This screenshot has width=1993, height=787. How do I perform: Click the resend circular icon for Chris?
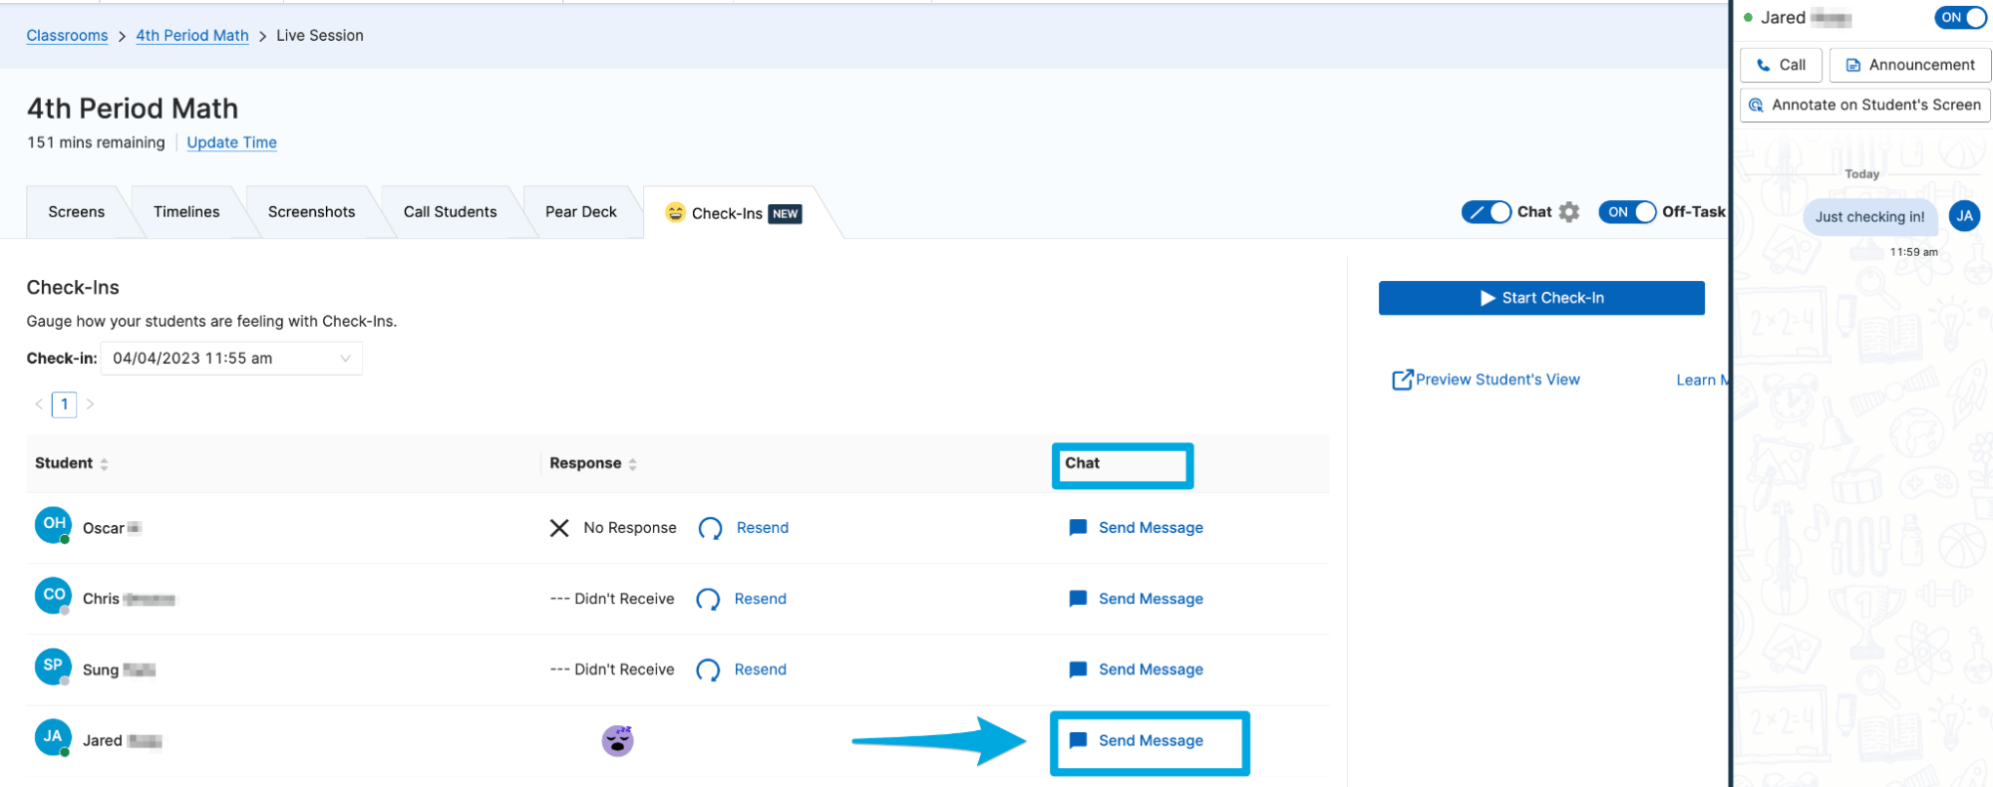pyautogui.click(x=708, y=599)
